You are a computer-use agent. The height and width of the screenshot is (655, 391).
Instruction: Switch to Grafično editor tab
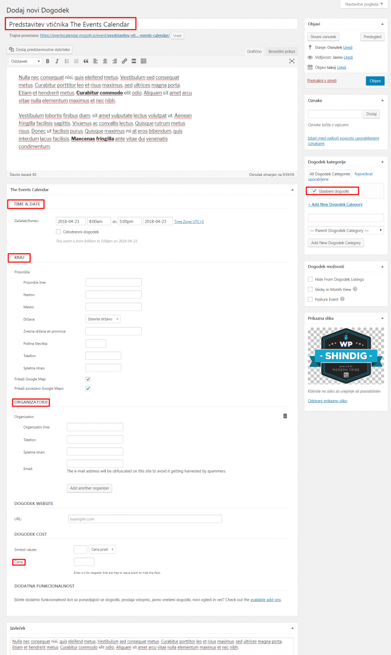point(254,51)
